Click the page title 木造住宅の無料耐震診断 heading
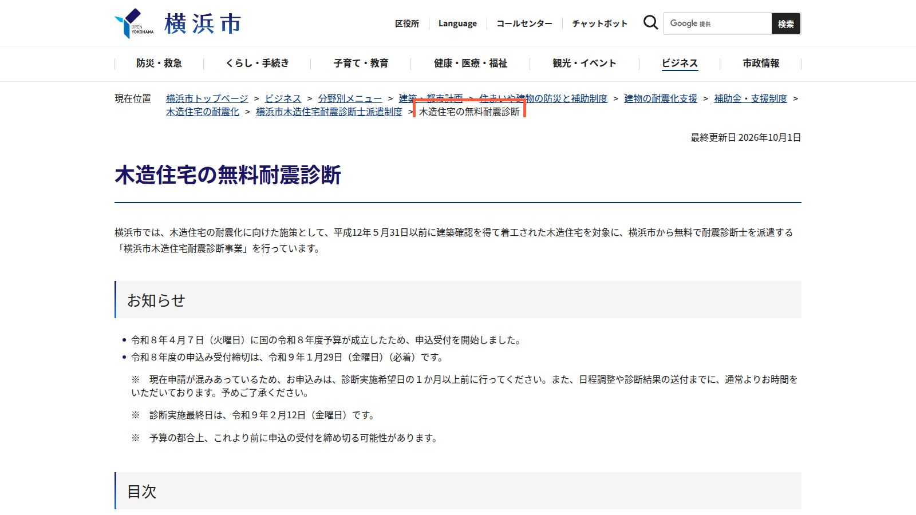The image size is (916, 515). point(228,175)
